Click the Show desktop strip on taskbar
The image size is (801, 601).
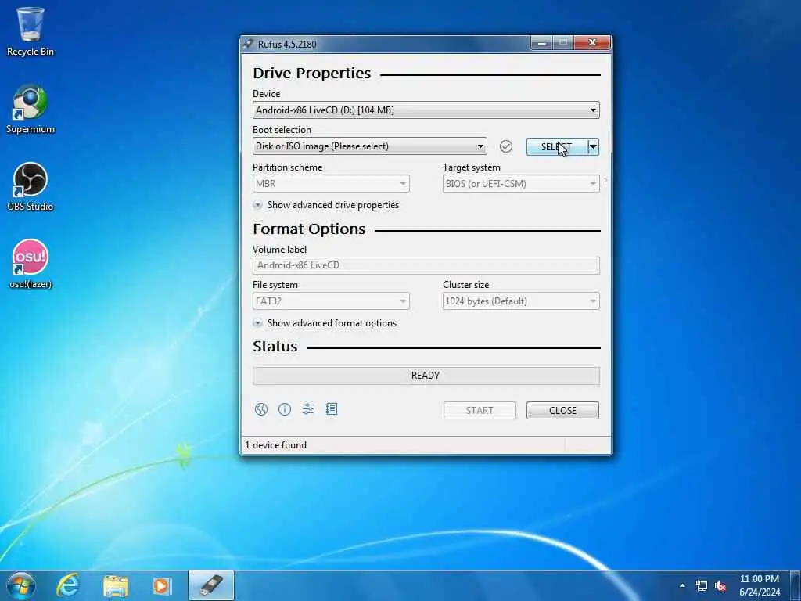pos(796,585)
